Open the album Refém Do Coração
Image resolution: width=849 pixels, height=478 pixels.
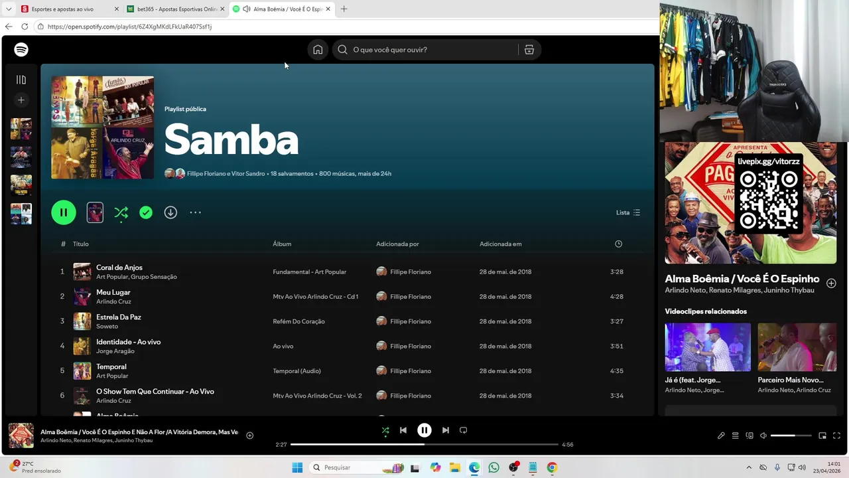pyautogui.click(x=299, y=321)
